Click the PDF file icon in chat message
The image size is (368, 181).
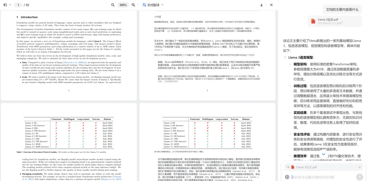point(313,21)
